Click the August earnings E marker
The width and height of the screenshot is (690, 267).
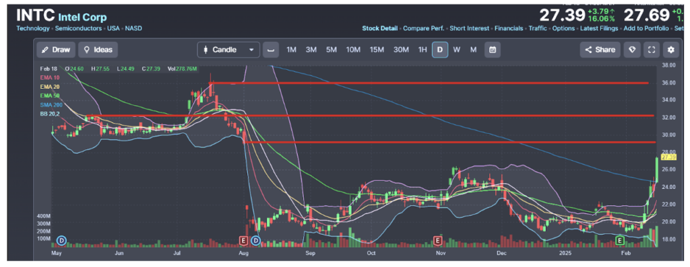coord(243,240)
